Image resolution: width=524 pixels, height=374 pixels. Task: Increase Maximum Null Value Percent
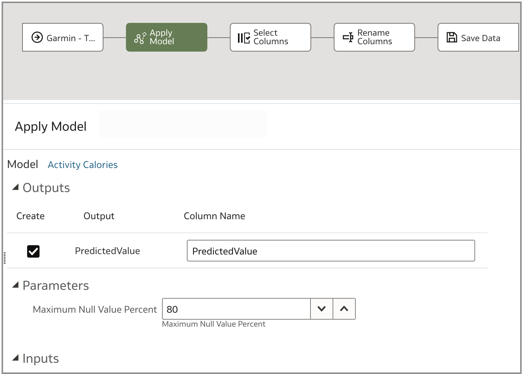[344, 309]
